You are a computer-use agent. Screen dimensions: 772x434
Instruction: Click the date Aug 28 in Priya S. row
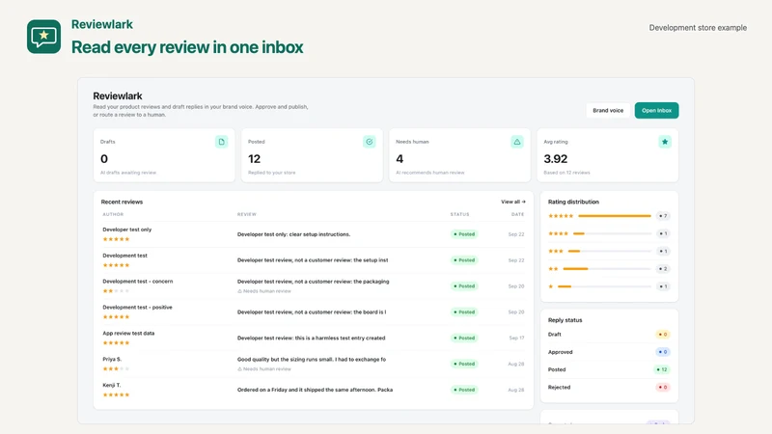pos(516,365)
